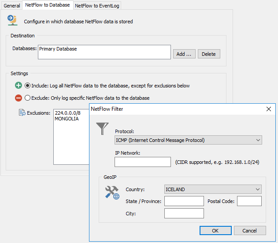Viewport: 278px width, 243px height.
Task: Cancel the NetFlow Filter dialog
Action: pyautogui.click(x=250, y=230)
